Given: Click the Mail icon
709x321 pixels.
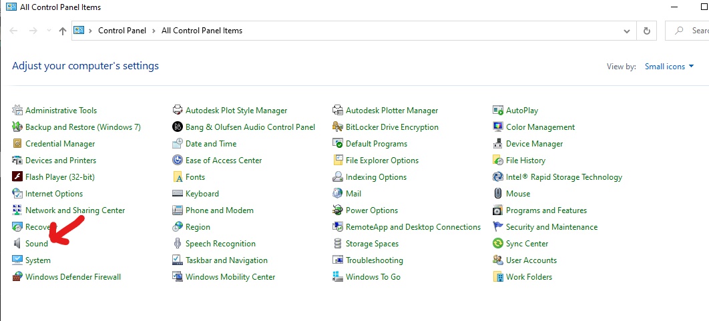Looking at the screenshot, I should click(x=337, y=194).
